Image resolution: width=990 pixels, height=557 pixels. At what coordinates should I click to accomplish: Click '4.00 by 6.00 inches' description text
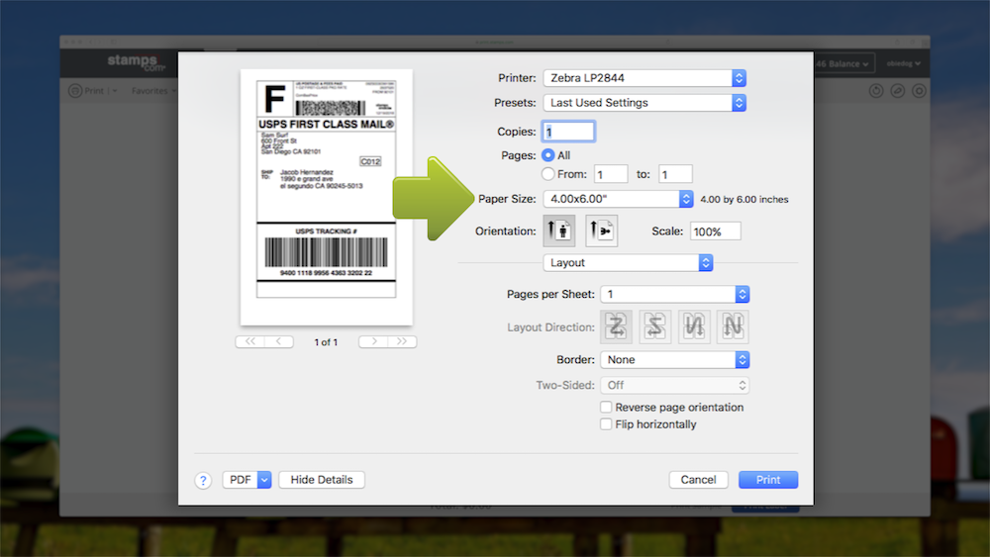(744, 199)
